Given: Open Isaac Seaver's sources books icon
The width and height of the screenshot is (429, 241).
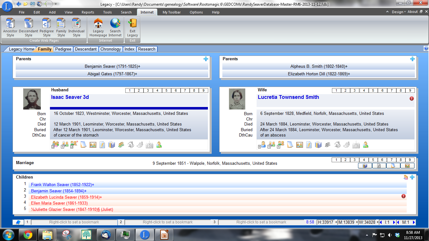Looking at the screenshot, I should coord(111,145).
